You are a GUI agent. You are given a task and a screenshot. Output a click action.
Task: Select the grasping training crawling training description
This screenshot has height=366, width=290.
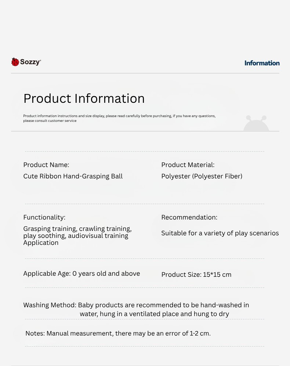pos(77,236)
